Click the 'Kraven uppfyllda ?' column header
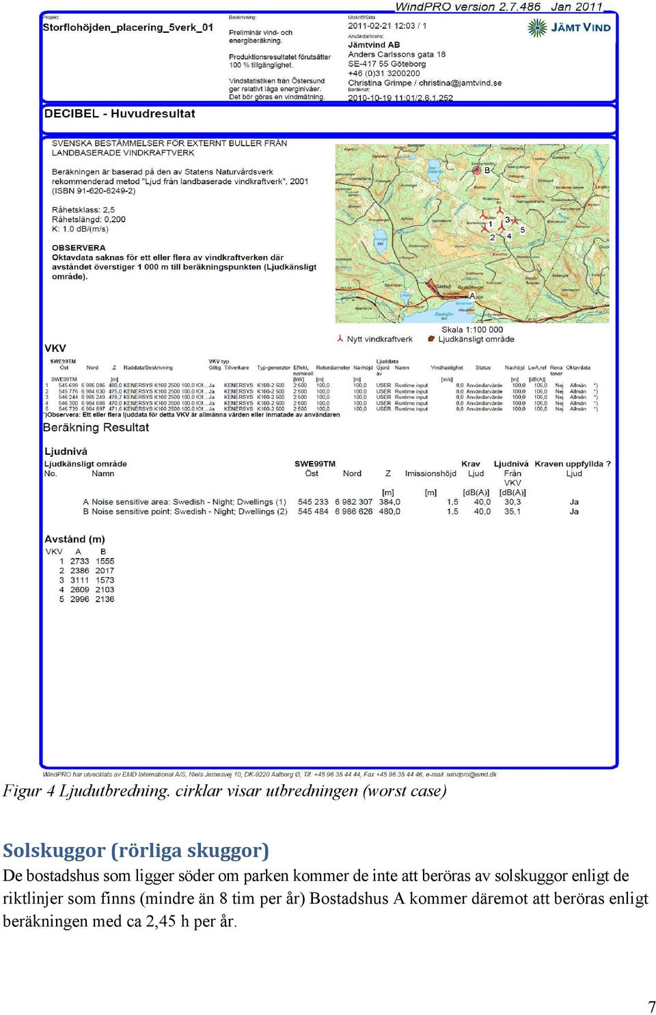The height and width of the screenshot is (1015, 656). tap(573, 464)
